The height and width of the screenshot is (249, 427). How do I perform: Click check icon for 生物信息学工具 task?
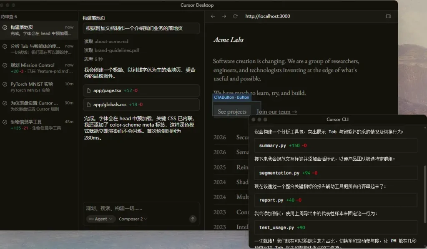point(5,122)
